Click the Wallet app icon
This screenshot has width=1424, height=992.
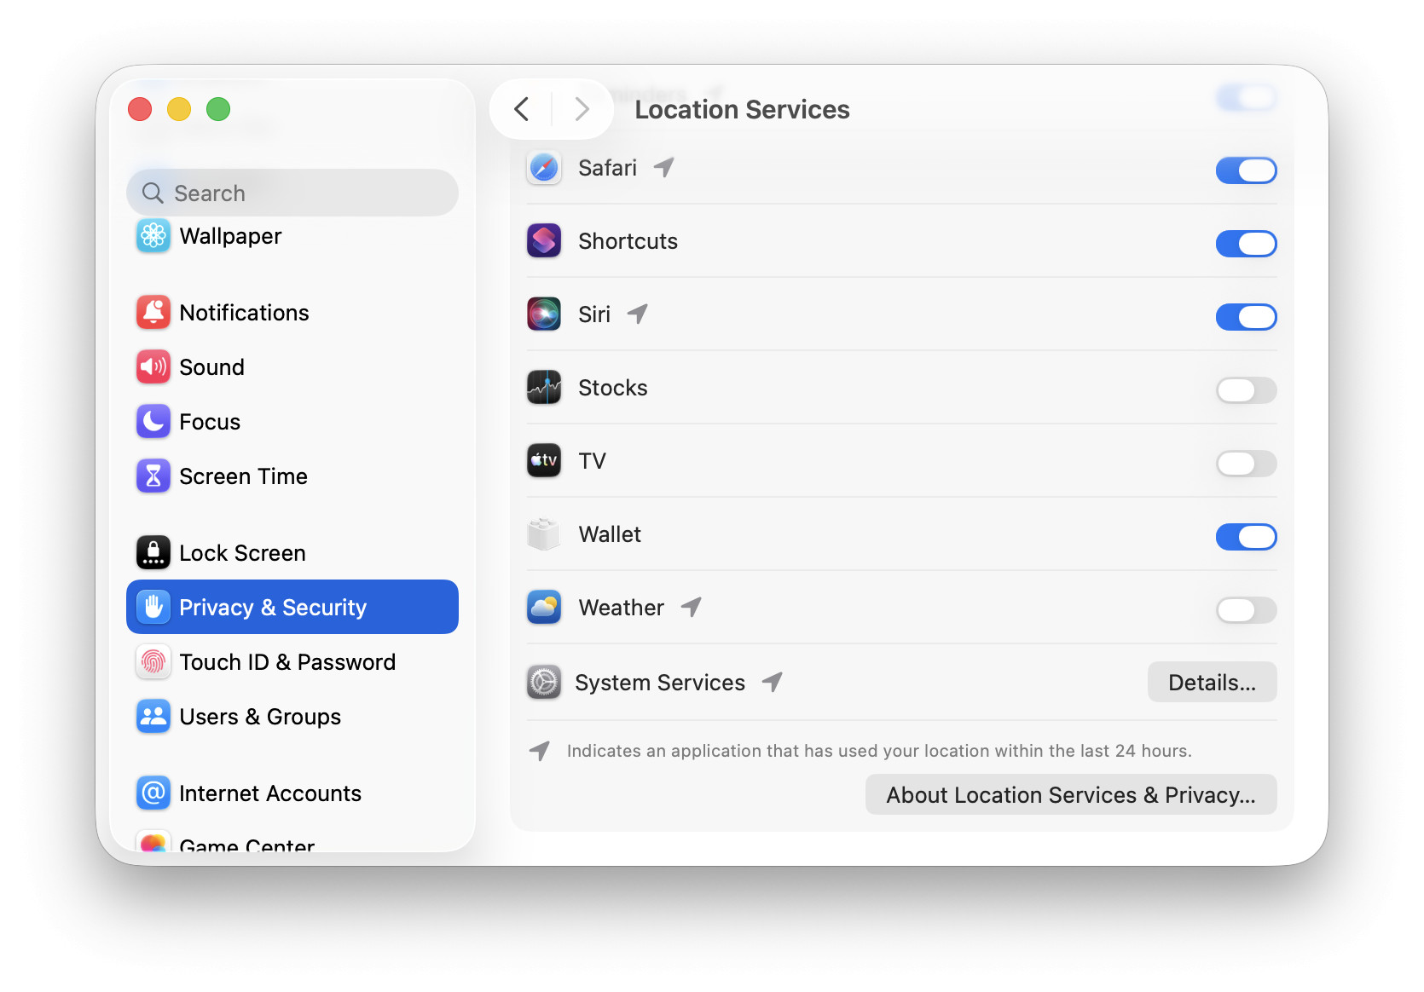pos(544,534)
